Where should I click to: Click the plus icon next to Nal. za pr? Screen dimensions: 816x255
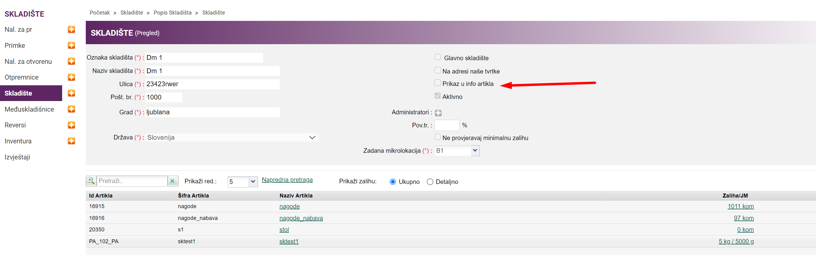72,29
